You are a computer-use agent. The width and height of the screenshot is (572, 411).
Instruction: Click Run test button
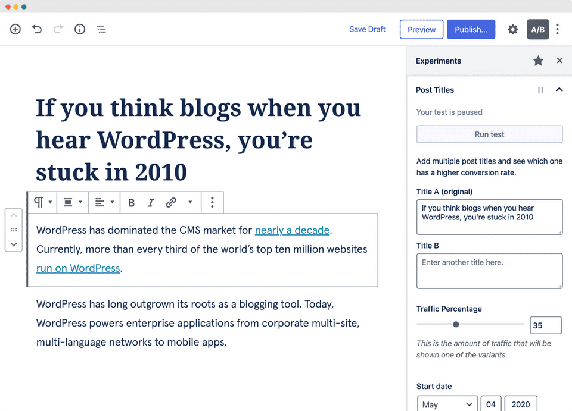coord(489,134)
